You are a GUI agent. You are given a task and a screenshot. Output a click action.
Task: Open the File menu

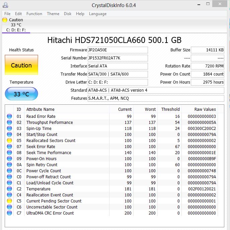pos(7,14)
